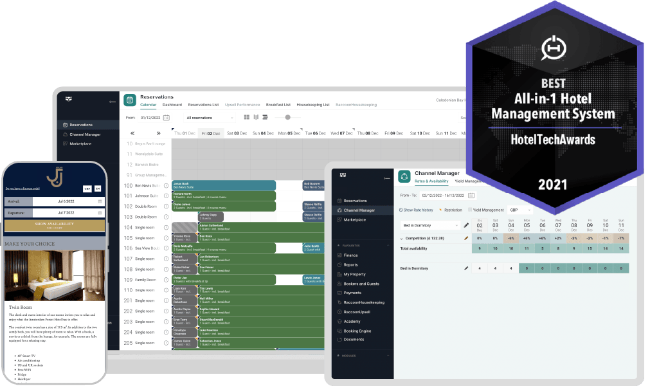
Task: Open the All reservations filter dropdown
Action: (x=210, y=118)
